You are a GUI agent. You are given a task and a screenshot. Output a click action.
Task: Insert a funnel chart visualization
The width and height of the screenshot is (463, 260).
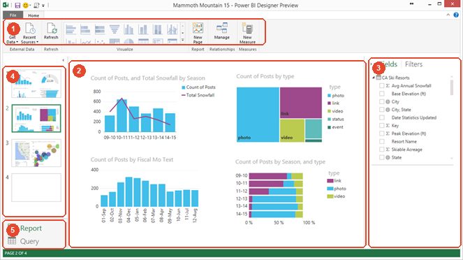click(115, 29)
